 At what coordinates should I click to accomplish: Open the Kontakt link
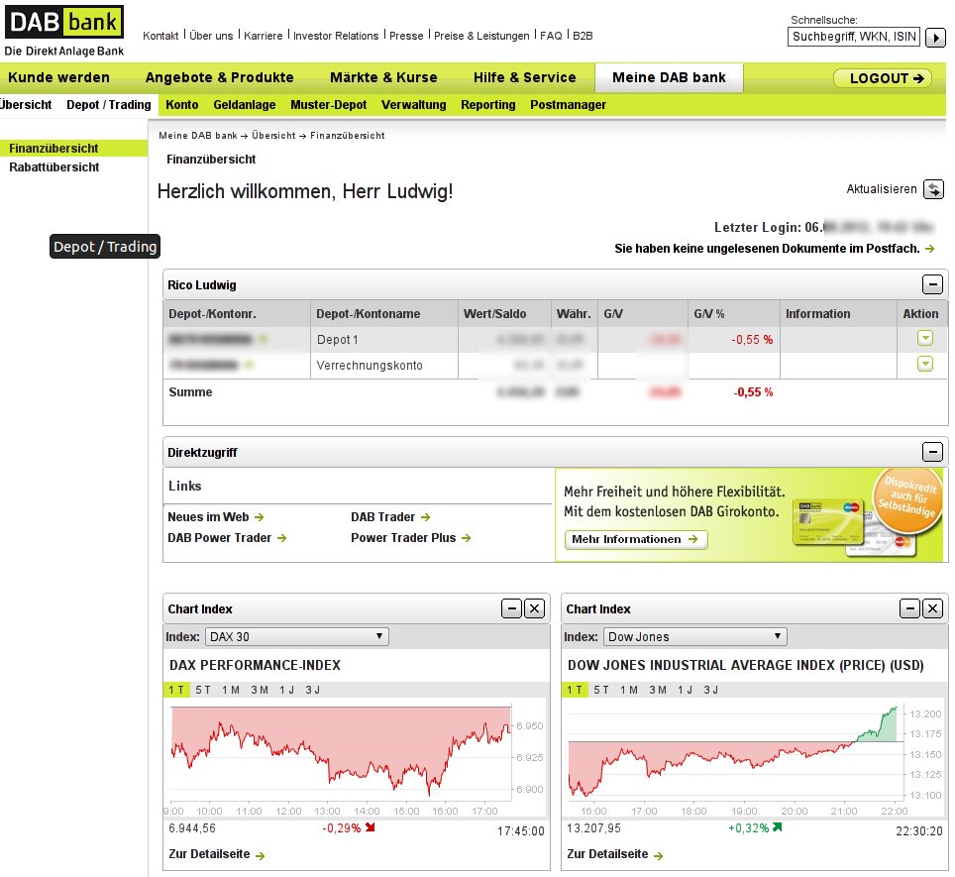click(x=160, y=36)
